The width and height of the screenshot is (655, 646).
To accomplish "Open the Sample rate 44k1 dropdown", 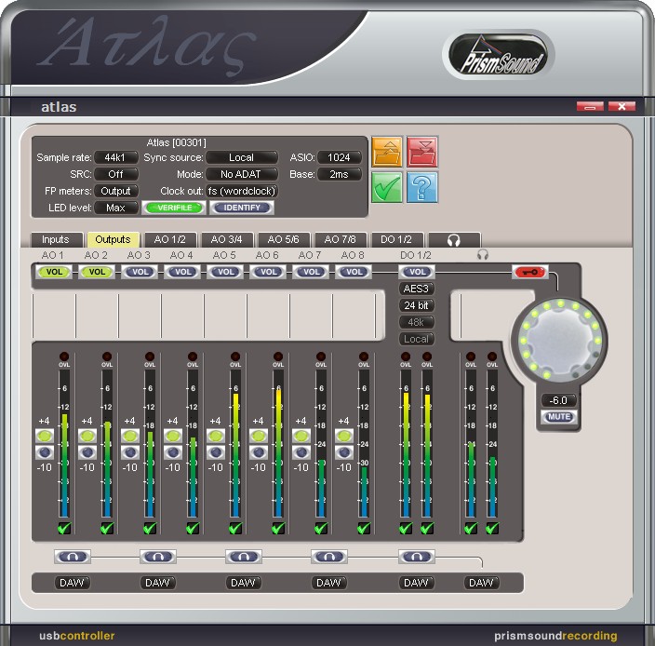I will tap(115, 157).
